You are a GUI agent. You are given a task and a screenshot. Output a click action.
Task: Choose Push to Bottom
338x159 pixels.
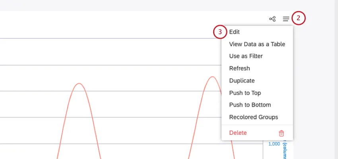[x=250, y=105]
